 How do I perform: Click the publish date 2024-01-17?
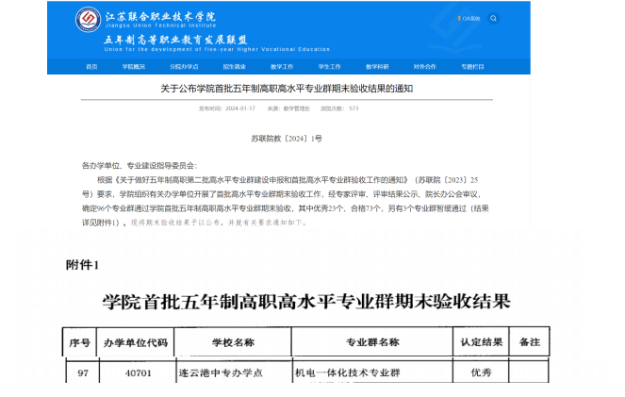click(240, 108)
